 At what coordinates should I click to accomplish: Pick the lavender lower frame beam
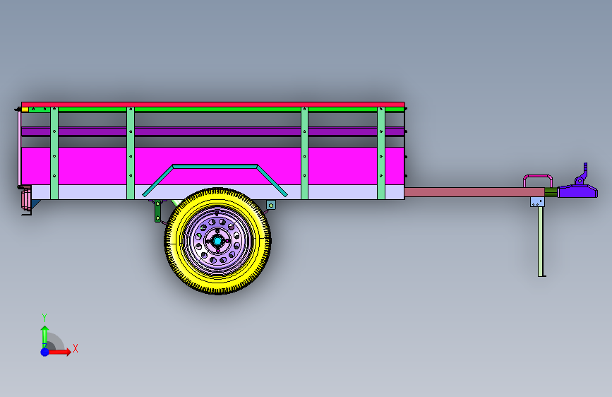[217, 192]
